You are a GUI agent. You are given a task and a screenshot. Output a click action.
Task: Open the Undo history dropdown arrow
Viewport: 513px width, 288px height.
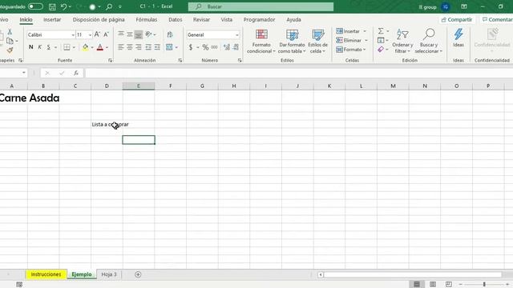click(70, 6)
